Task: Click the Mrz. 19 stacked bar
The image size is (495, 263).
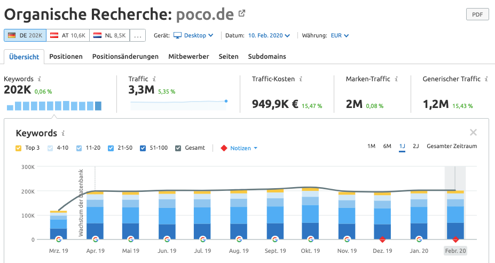Action: (59, 225)
